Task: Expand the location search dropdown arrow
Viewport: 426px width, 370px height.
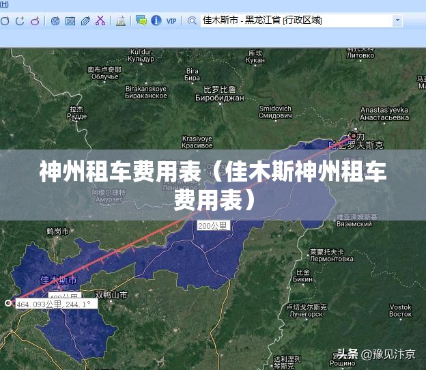Action: pos(397,20)
